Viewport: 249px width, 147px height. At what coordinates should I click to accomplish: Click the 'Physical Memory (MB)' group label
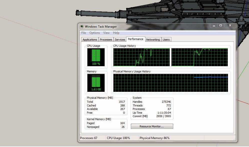(100, 98)
